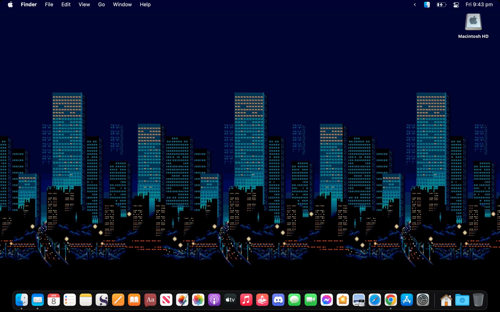Open Notes from the Dock
The height and width of the screenshot is (312, 500).
pos(86,300)
